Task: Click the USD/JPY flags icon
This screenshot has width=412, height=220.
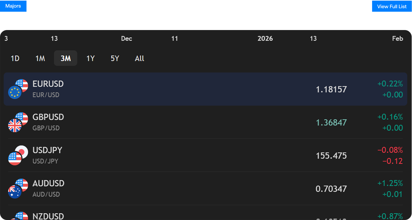Action: [18, 155]
